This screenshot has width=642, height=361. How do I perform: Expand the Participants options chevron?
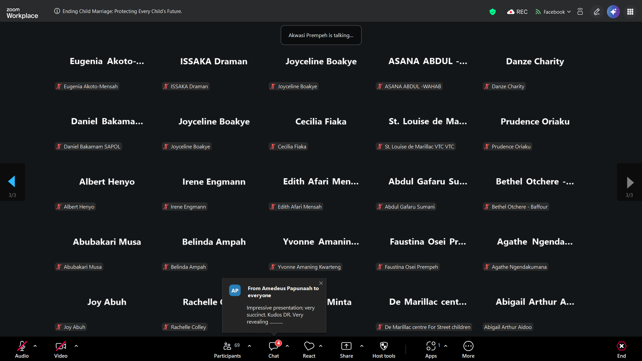click(249, 346)
